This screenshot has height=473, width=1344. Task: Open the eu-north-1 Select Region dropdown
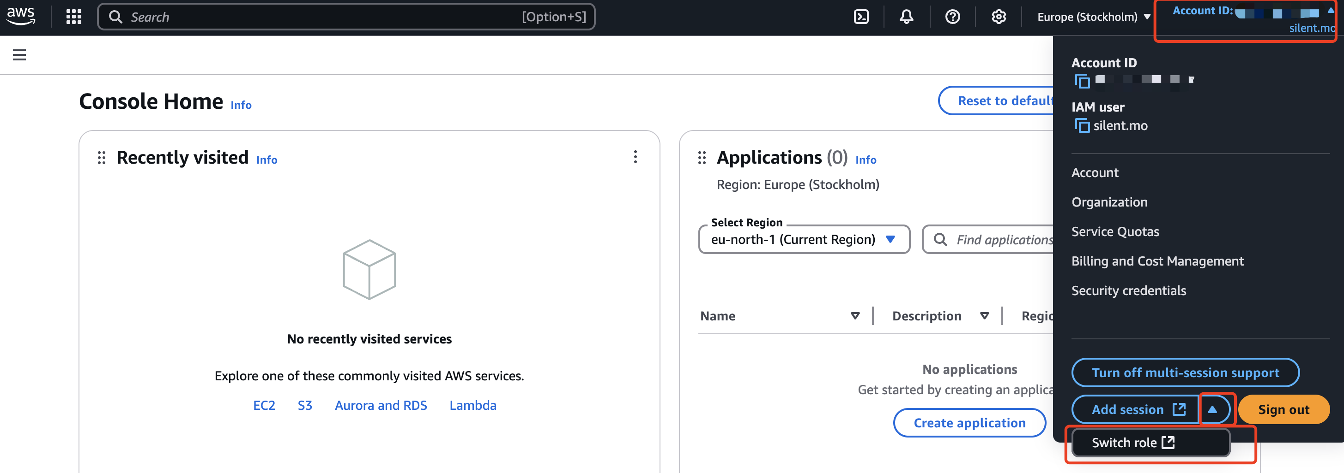click(x=804, y=239)
